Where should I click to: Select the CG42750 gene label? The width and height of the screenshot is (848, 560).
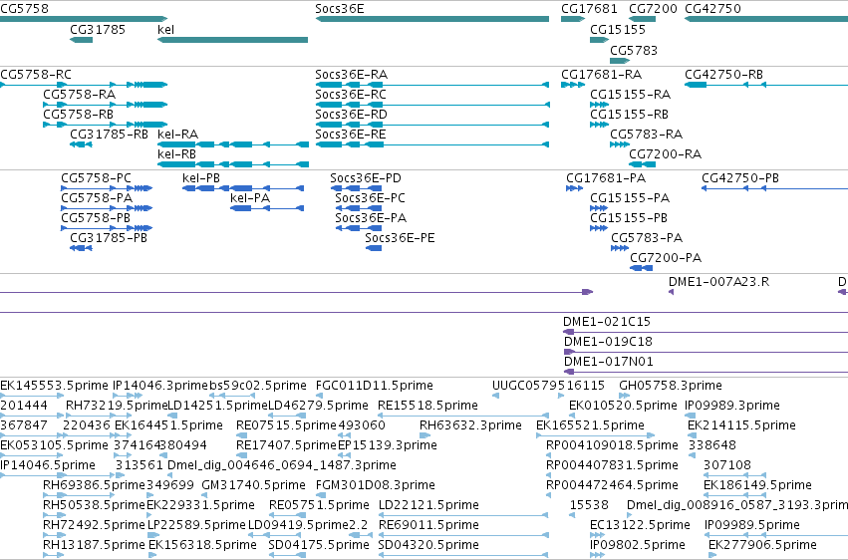712,9
